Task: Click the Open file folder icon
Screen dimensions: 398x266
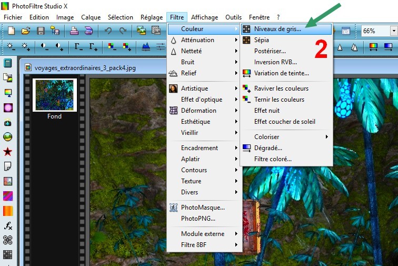Action: click(26, 31)
